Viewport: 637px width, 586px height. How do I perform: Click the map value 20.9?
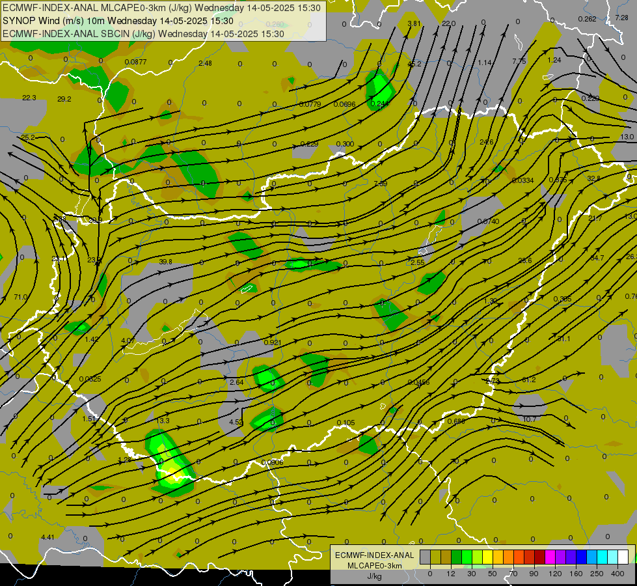point(96,220)
